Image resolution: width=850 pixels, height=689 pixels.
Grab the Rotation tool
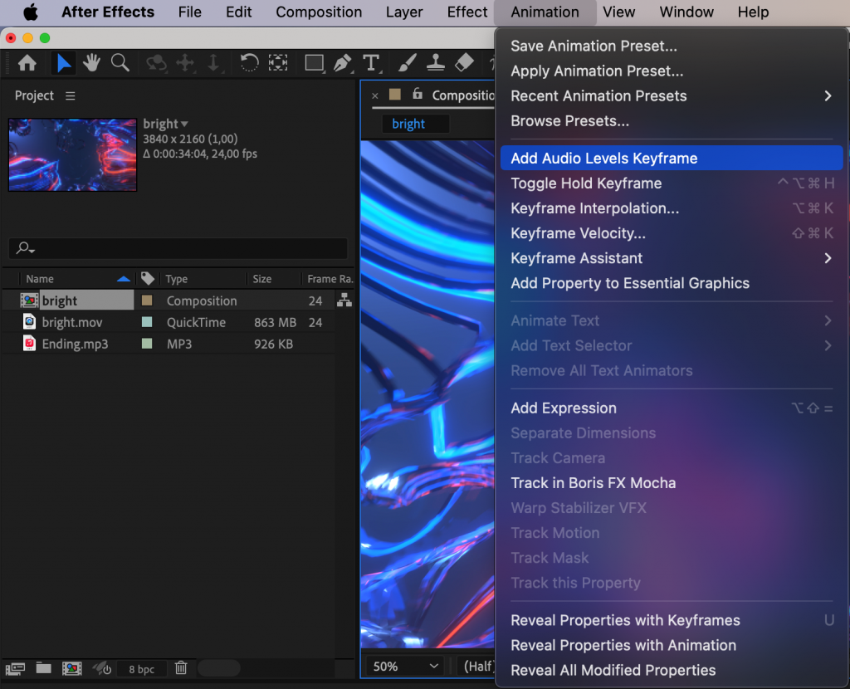pos(250,63)
